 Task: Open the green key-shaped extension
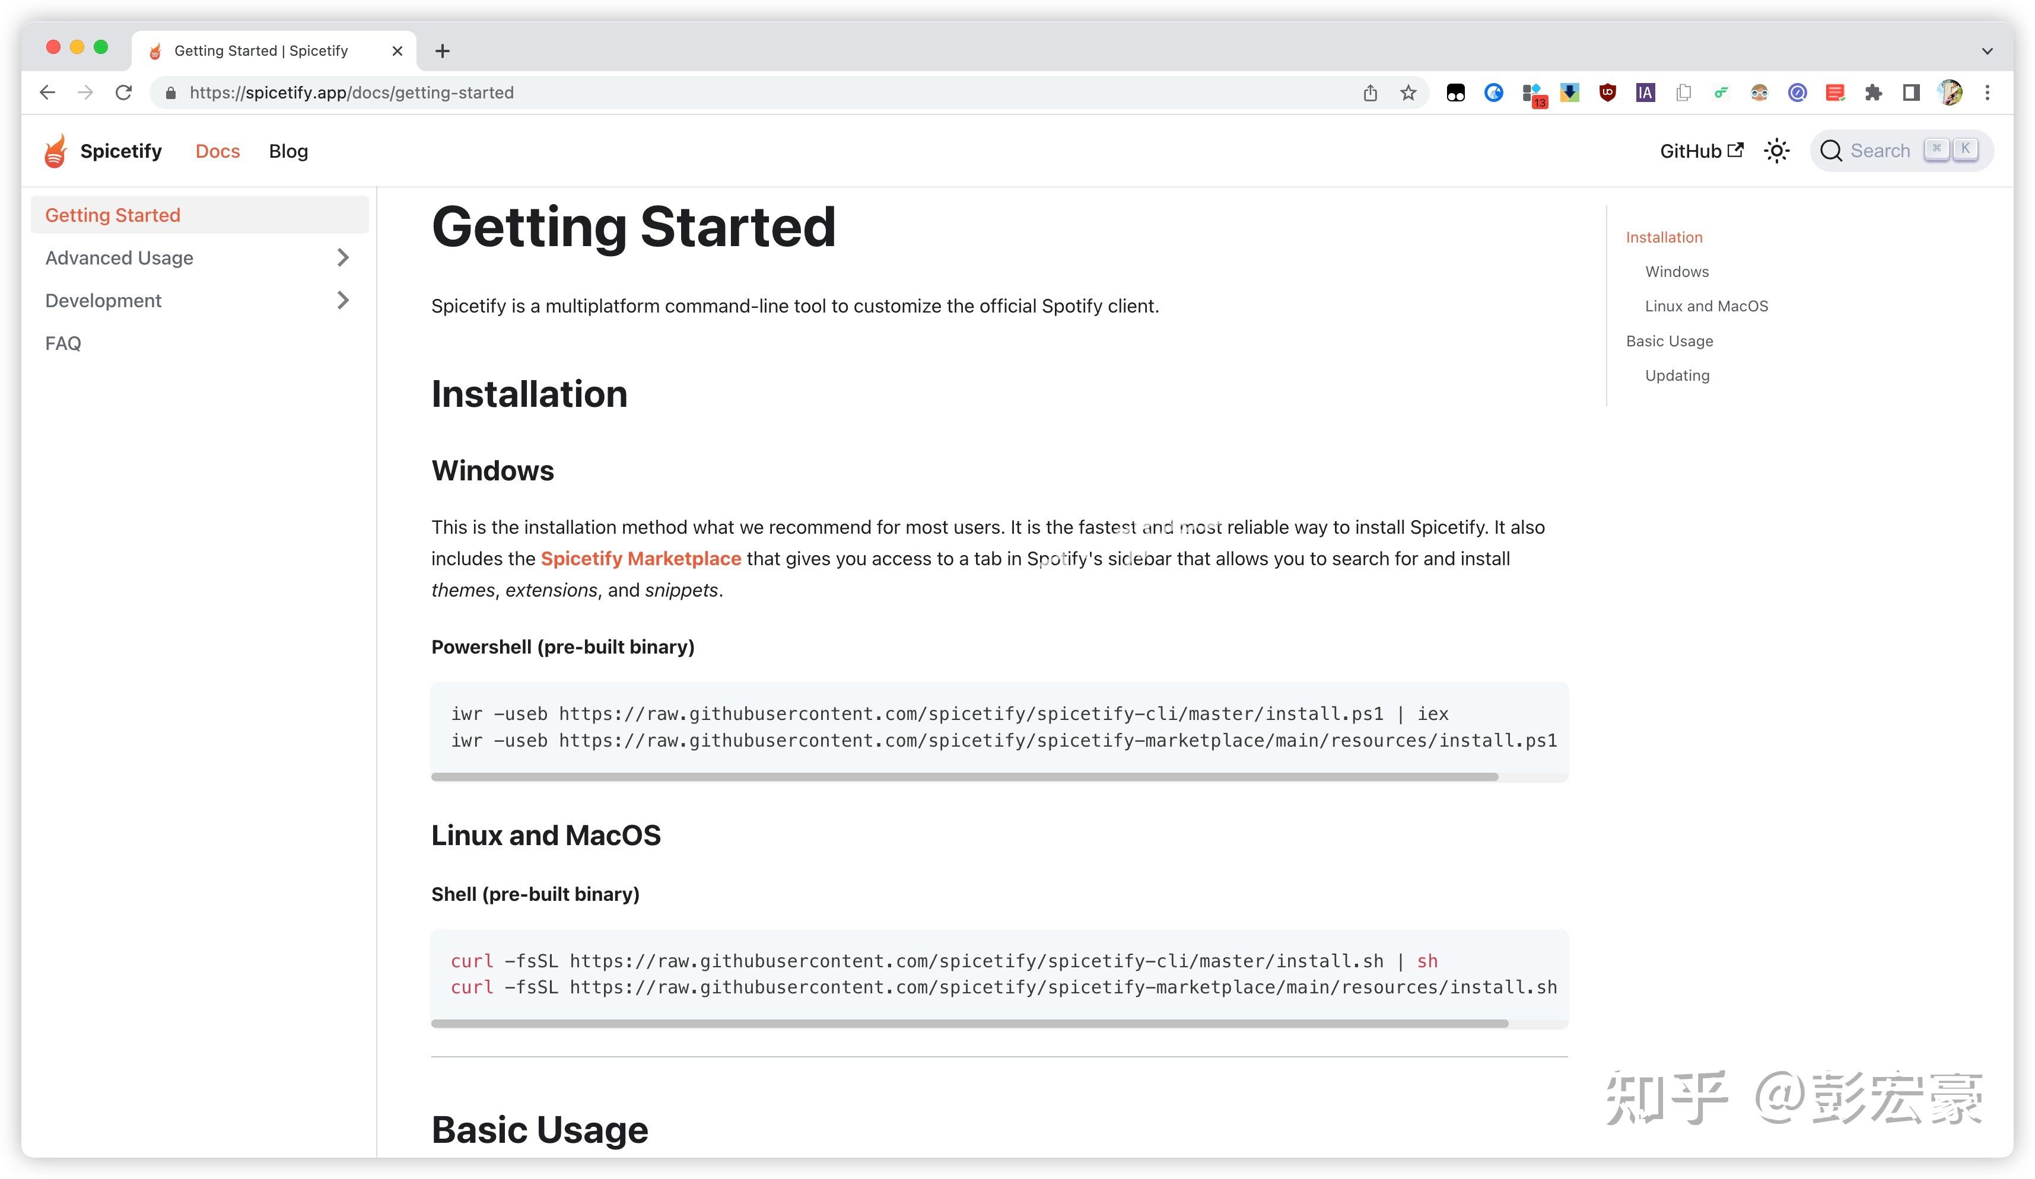point(1722,93)
